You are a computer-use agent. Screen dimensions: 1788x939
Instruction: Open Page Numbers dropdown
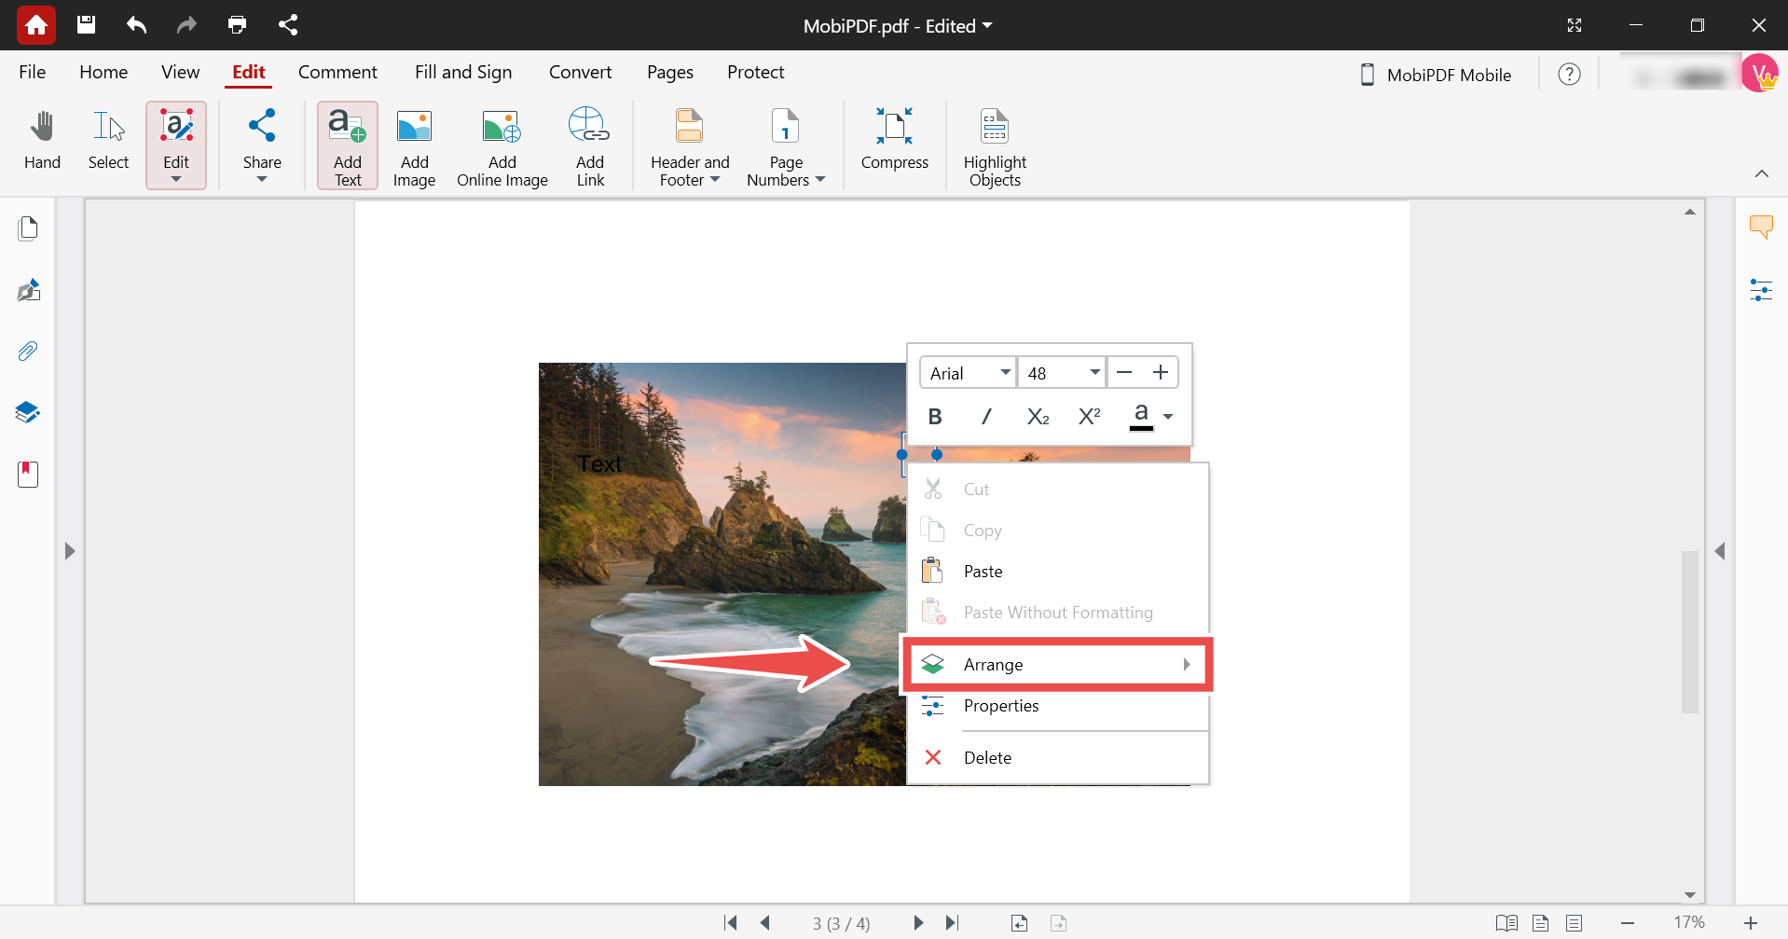[786, 145]
